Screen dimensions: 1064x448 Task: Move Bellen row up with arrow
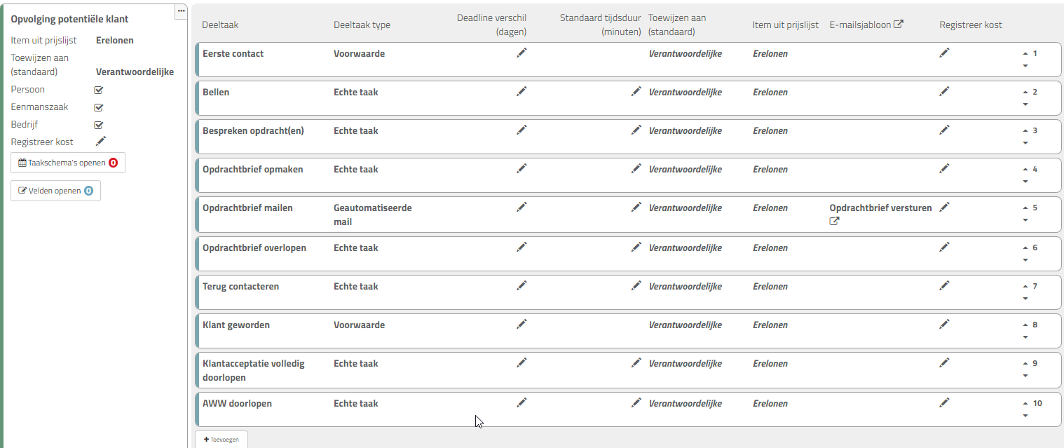pyautogui.click(x=1025, y=93)
